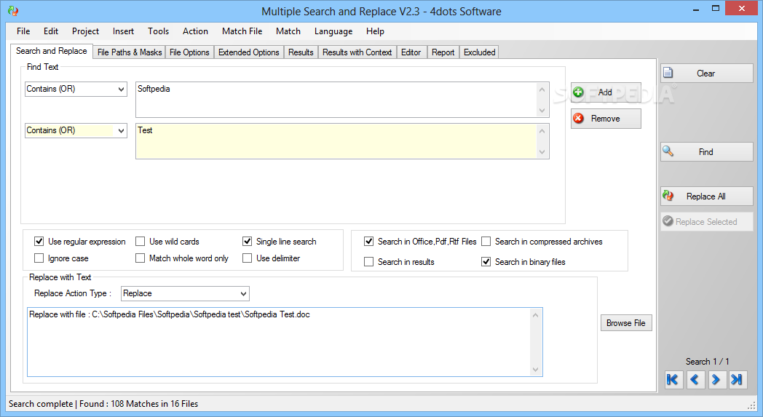Screen dimensions: 763x417
Task: Check Search in results option
Action: click(x=369, y=262)
